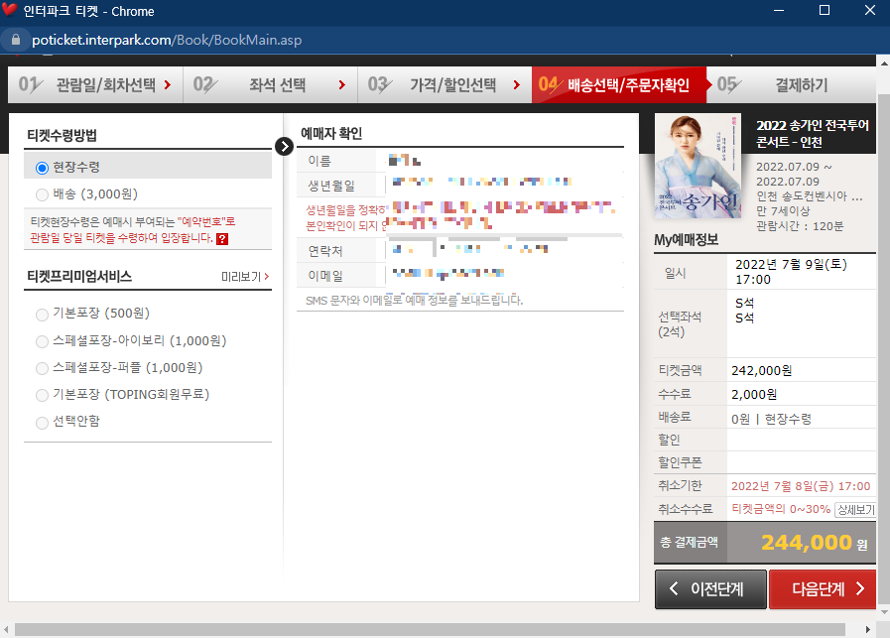Viewport: 890px width, 638px height.
Task: Go to step 03 가격/할인선택
Action: point(445,85)
